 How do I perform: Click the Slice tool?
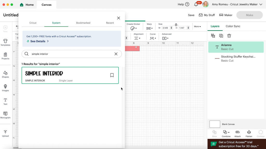[x=214, y=134]
